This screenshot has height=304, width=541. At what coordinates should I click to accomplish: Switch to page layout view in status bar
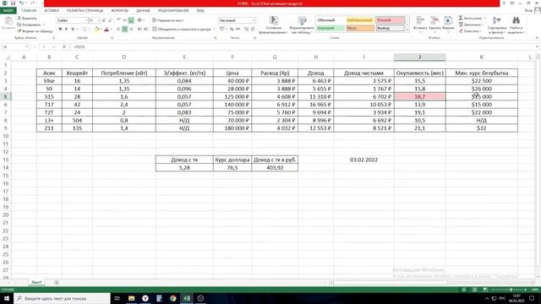coord(474,290)
